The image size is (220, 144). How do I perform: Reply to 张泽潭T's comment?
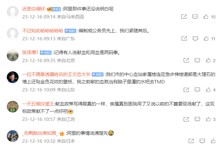197,60
